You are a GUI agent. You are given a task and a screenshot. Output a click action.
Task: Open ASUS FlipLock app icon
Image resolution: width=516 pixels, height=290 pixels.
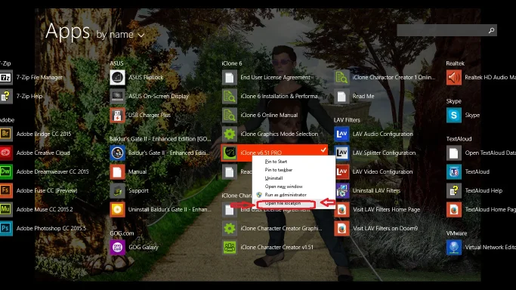click(117, 78)
